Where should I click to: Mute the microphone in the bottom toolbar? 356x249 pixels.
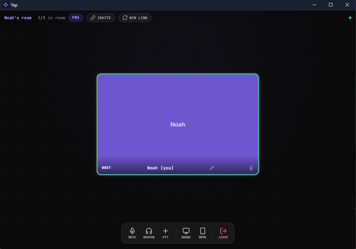132,233
